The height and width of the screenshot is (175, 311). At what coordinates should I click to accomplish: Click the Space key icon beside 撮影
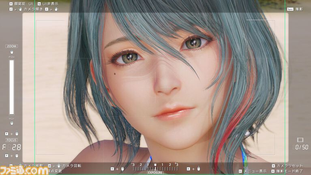click(290, 9)
